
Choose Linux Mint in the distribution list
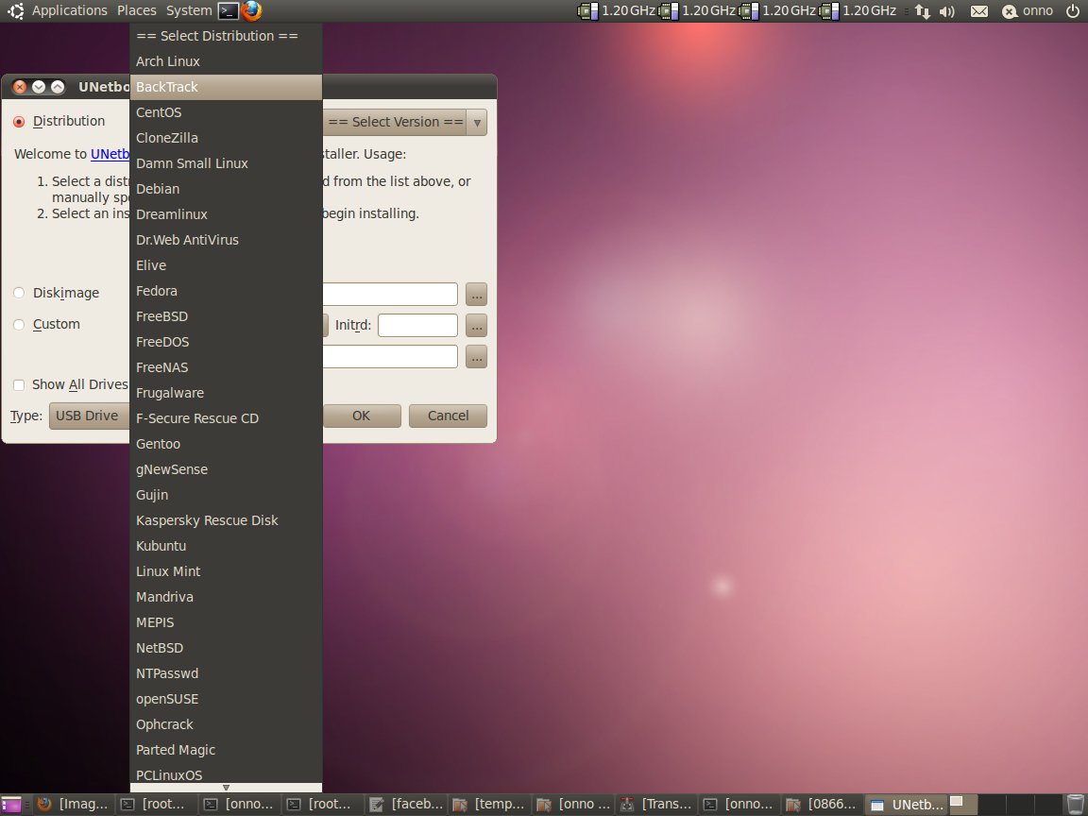(x=168, y=571)
